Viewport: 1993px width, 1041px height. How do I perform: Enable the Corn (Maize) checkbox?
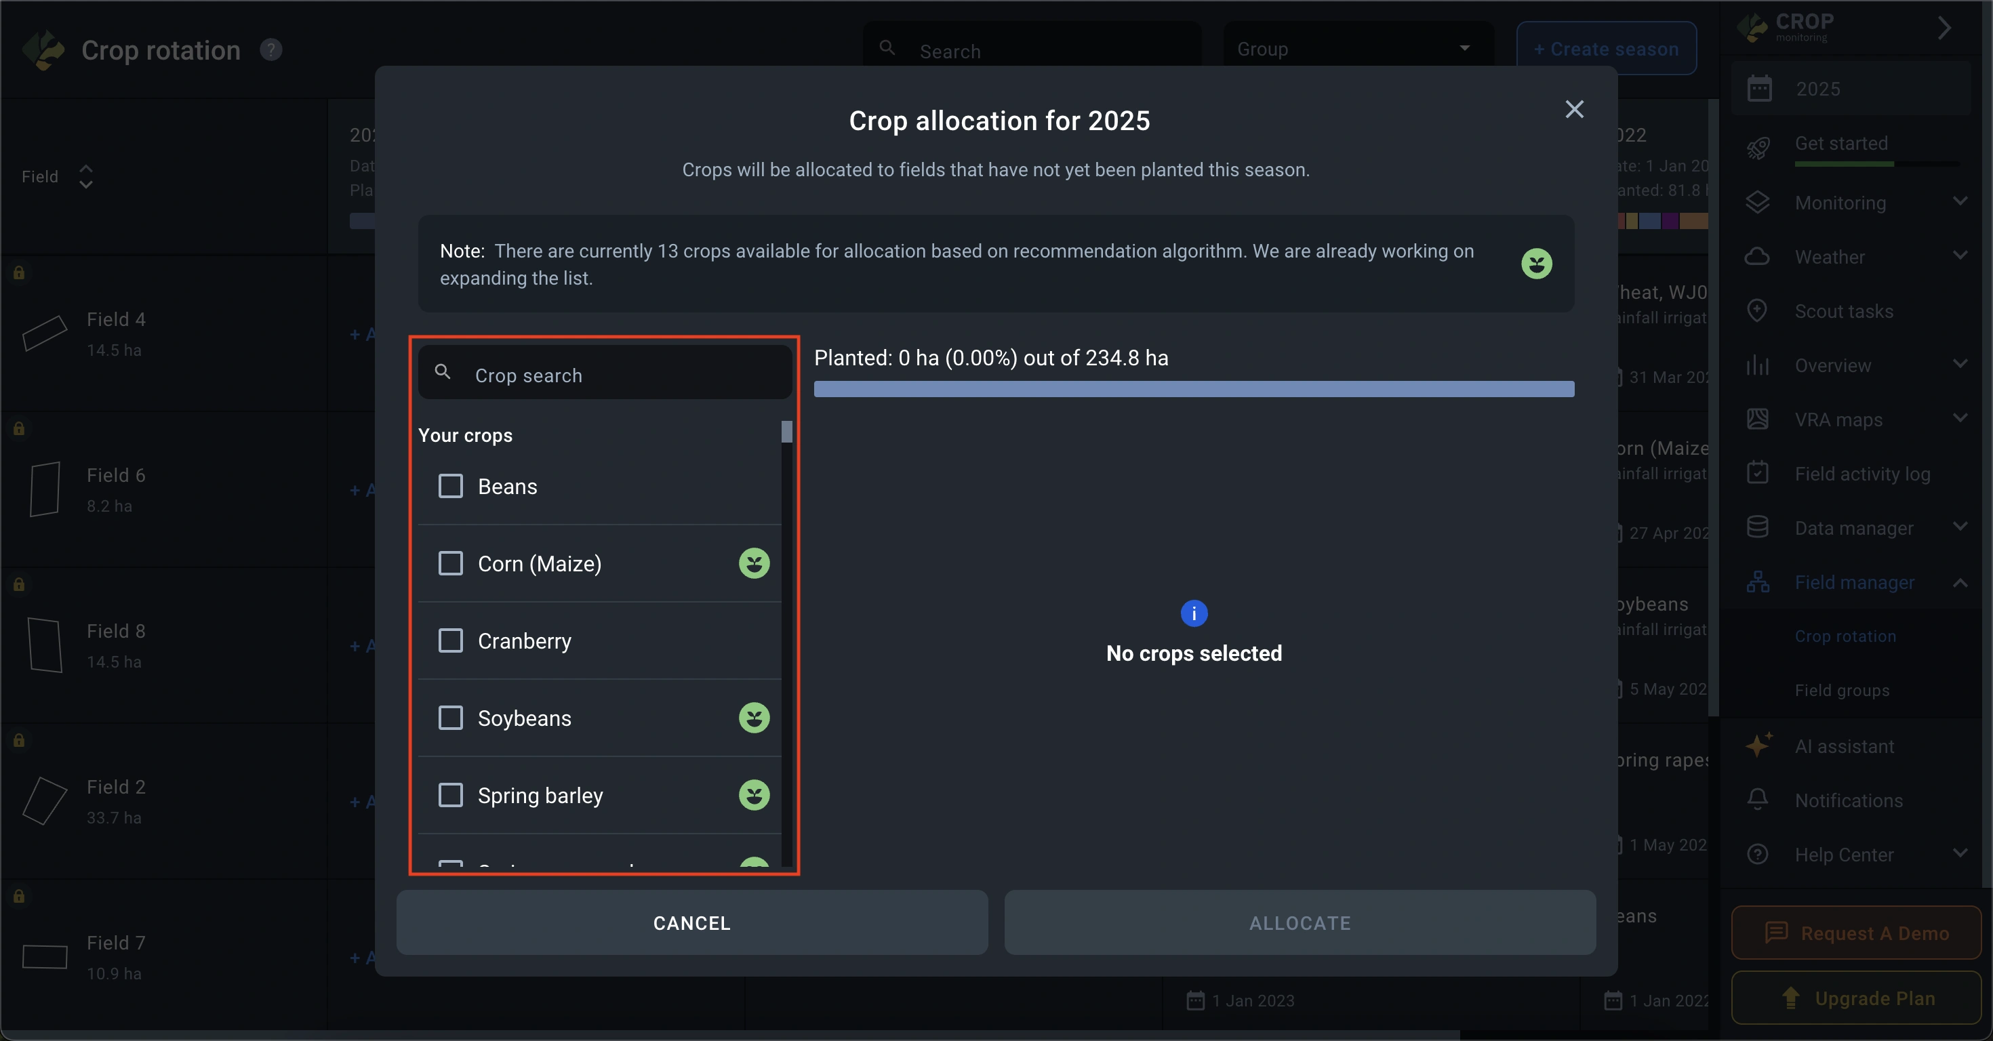[x=450, y=564]
